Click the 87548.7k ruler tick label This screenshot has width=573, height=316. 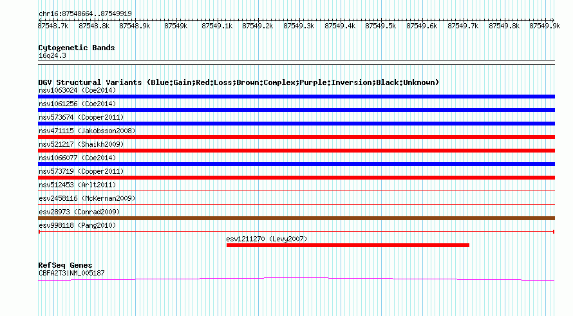[53, 26]
